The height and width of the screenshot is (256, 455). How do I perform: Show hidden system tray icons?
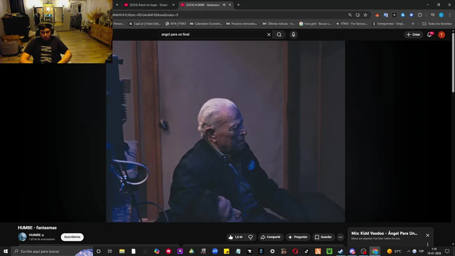click(408, 251)
